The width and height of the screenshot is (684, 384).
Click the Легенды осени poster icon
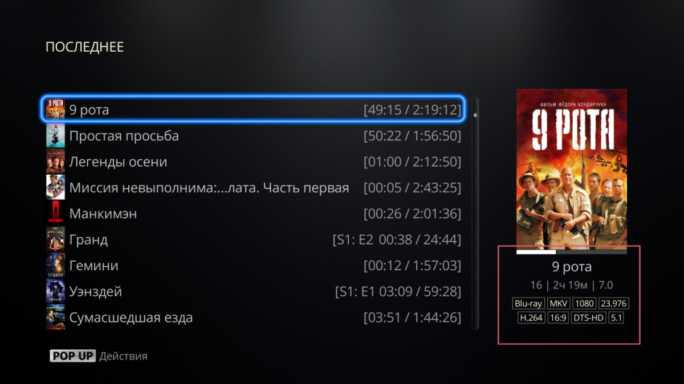pos(55,162)
